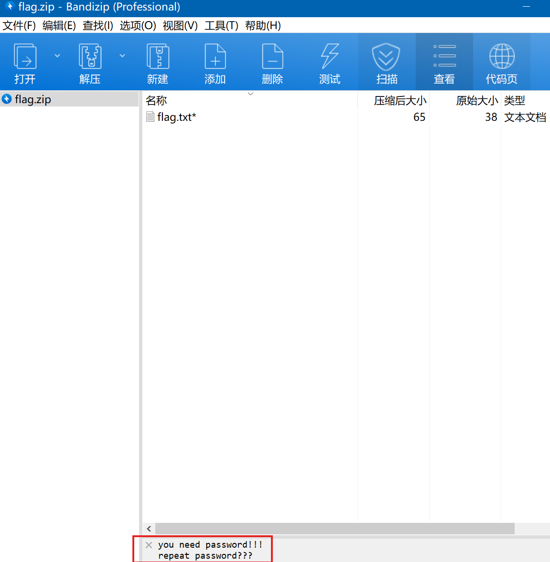
Task: Sort by the 压缩后大小 column header
Action: point(400,101)
